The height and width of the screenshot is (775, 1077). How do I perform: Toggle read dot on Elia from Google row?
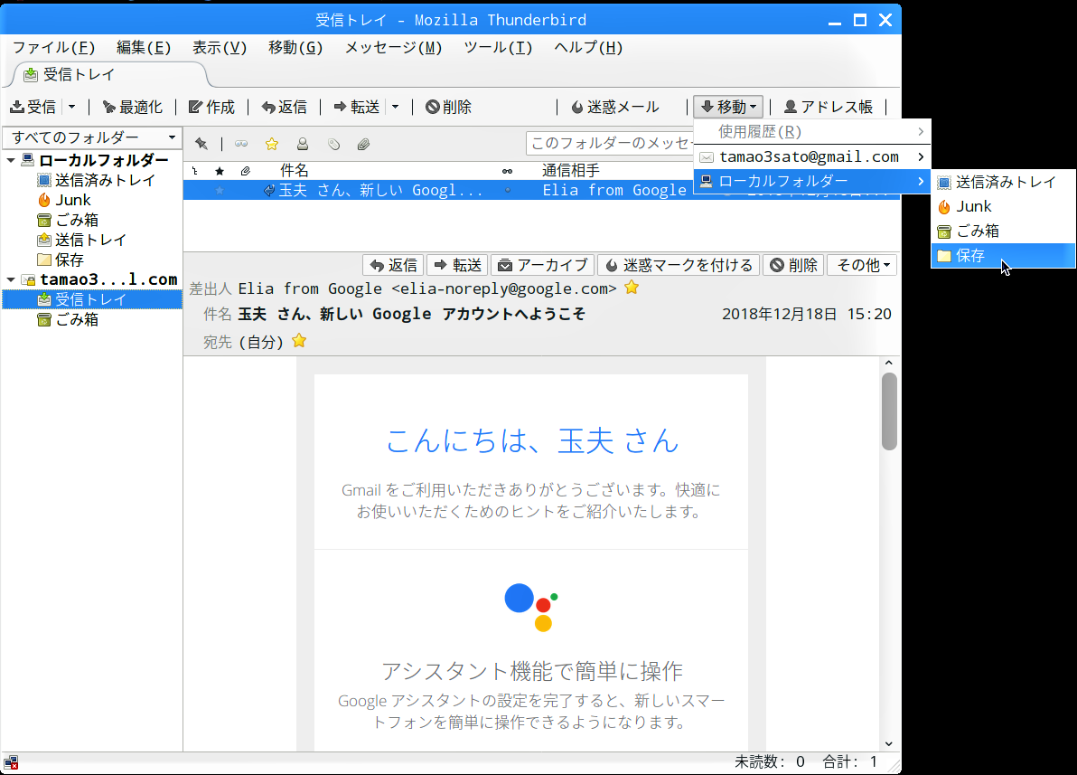point(508,191)
